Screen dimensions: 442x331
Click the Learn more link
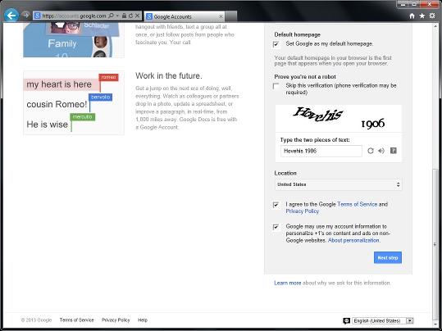point(288,283)
